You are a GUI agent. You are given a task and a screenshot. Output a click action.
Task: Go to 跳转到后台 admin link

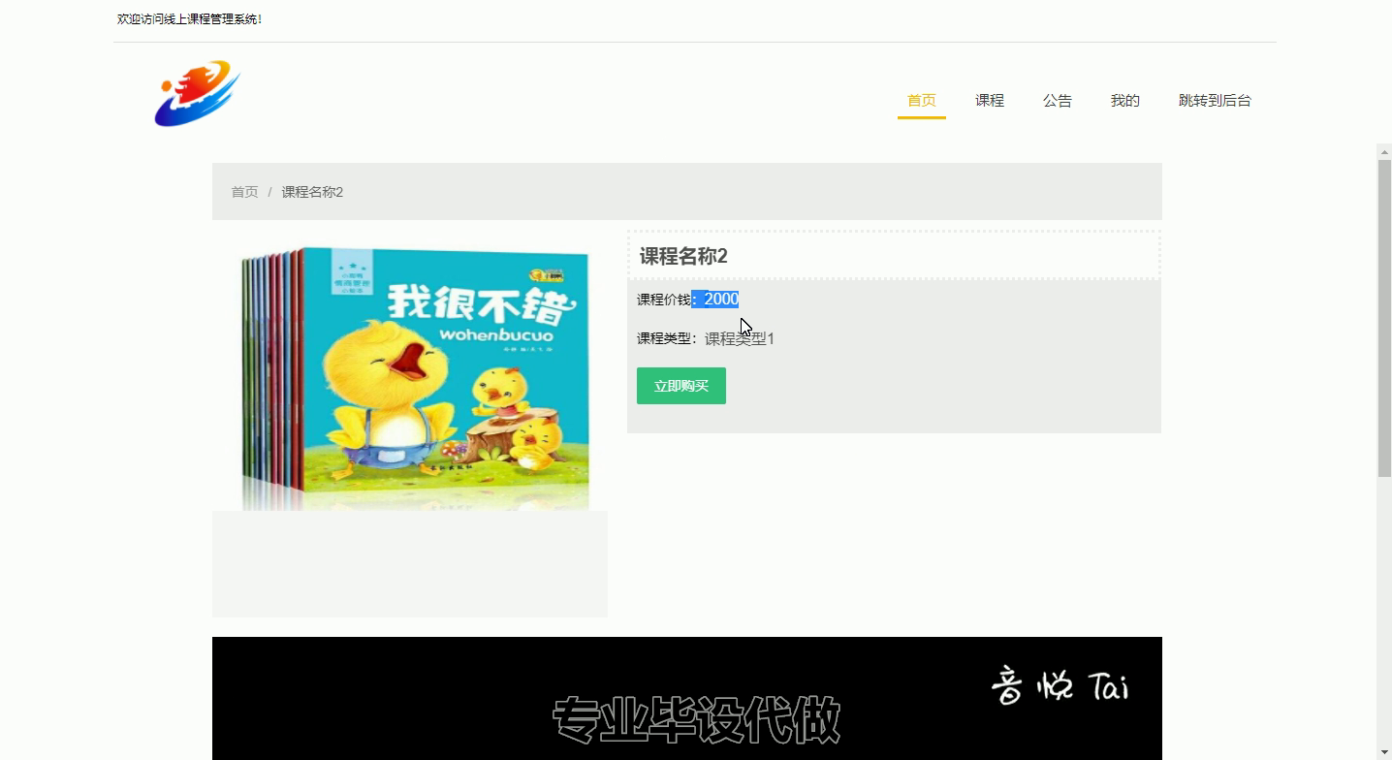[1215, 101]
